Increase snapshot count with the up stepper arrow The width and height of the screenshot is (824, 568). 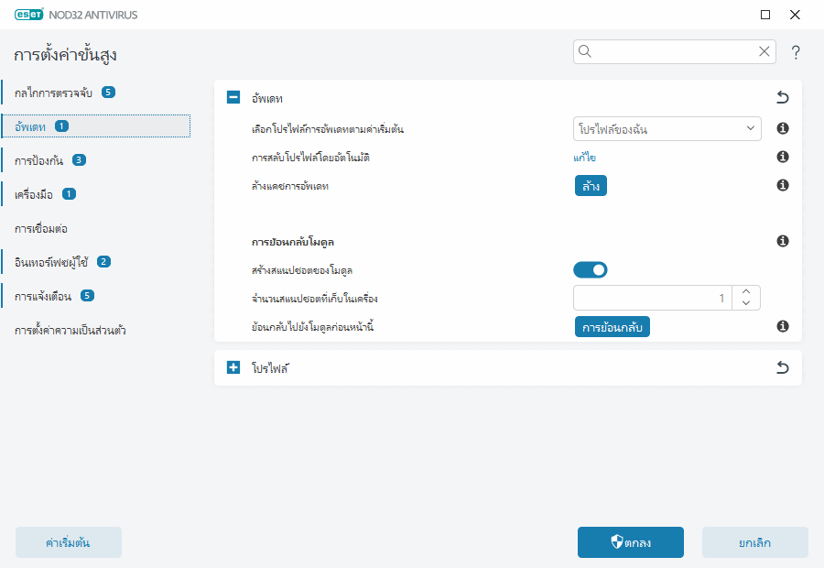click(x=745, y=291)
